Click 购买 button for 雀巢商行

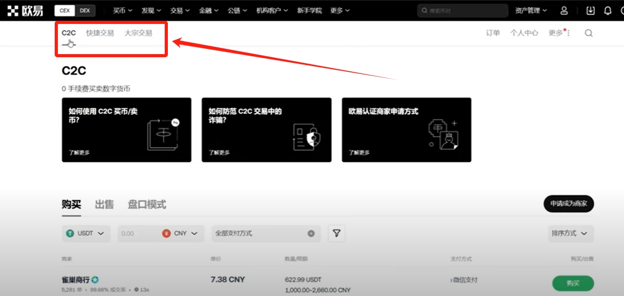(x=573, y=284)
